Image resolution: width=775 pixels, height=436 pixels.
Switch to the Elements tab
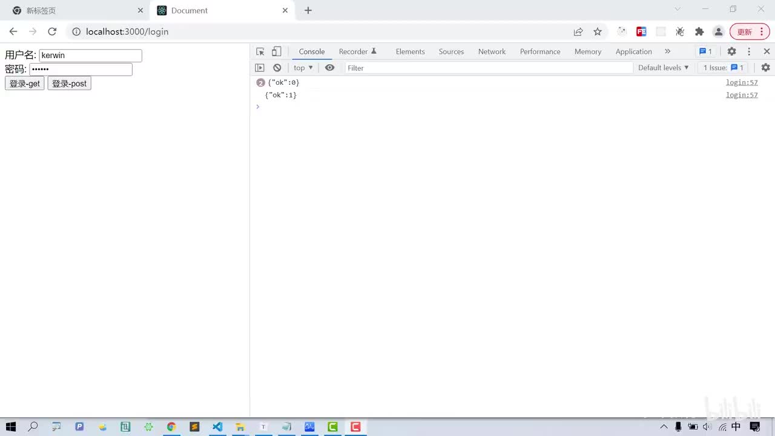pos(411,51)
